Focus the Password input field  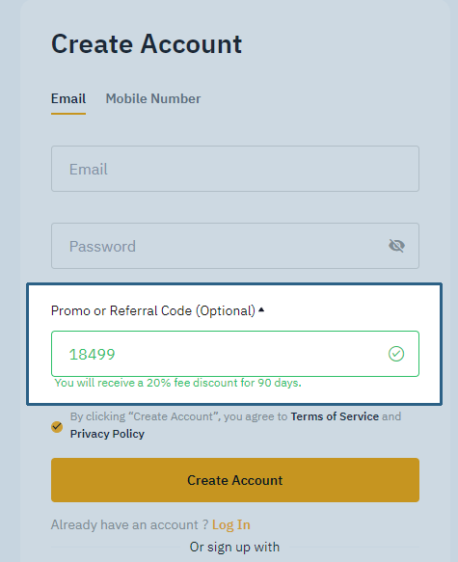point(235,246)
